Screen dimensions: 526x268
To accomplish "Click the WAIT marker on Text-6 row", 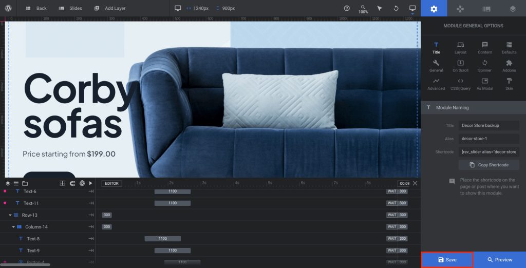I will pyautogui.click(x=392, y=191).
